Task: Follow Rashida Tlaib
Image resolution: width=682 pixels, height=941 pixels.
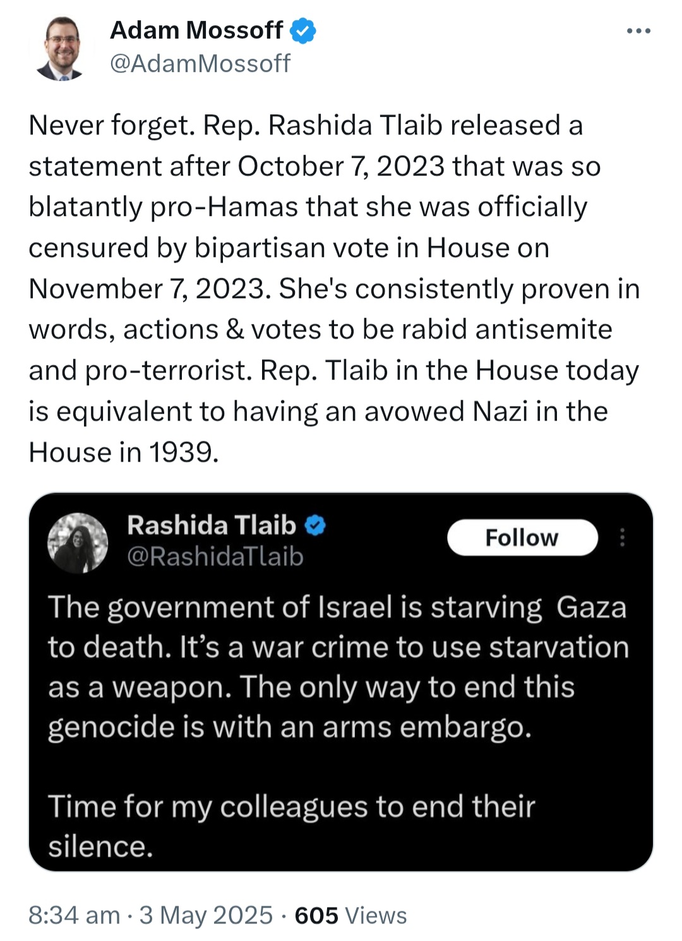Action: [522, 537]
